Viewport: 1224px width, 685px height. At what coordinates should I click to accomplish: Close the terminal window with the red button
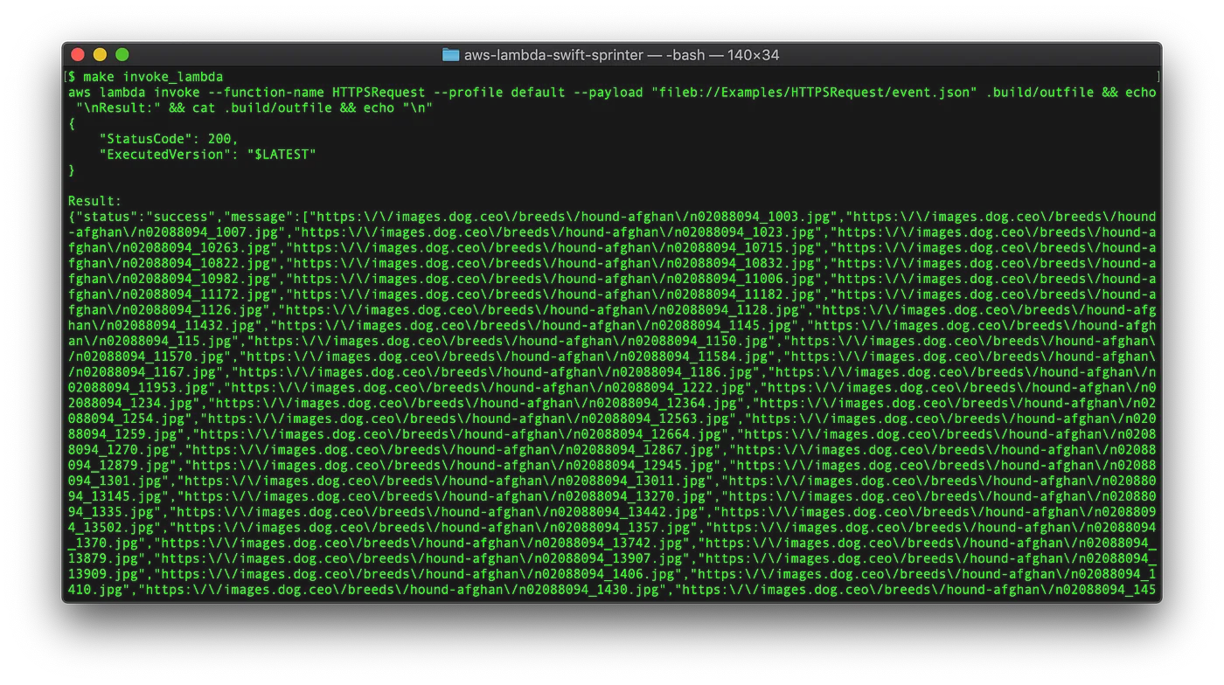coord(78,54)
